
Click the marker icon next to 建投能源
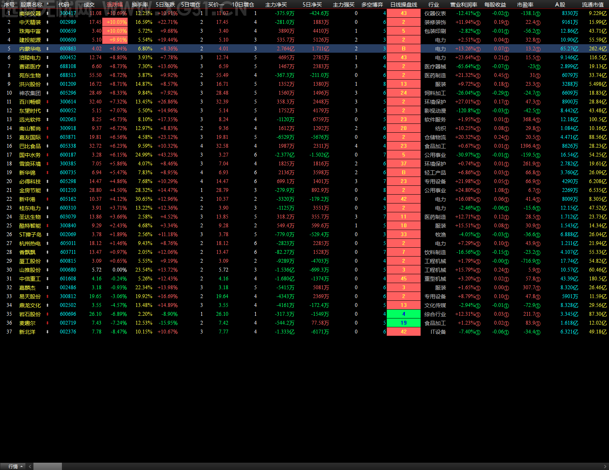48,40
